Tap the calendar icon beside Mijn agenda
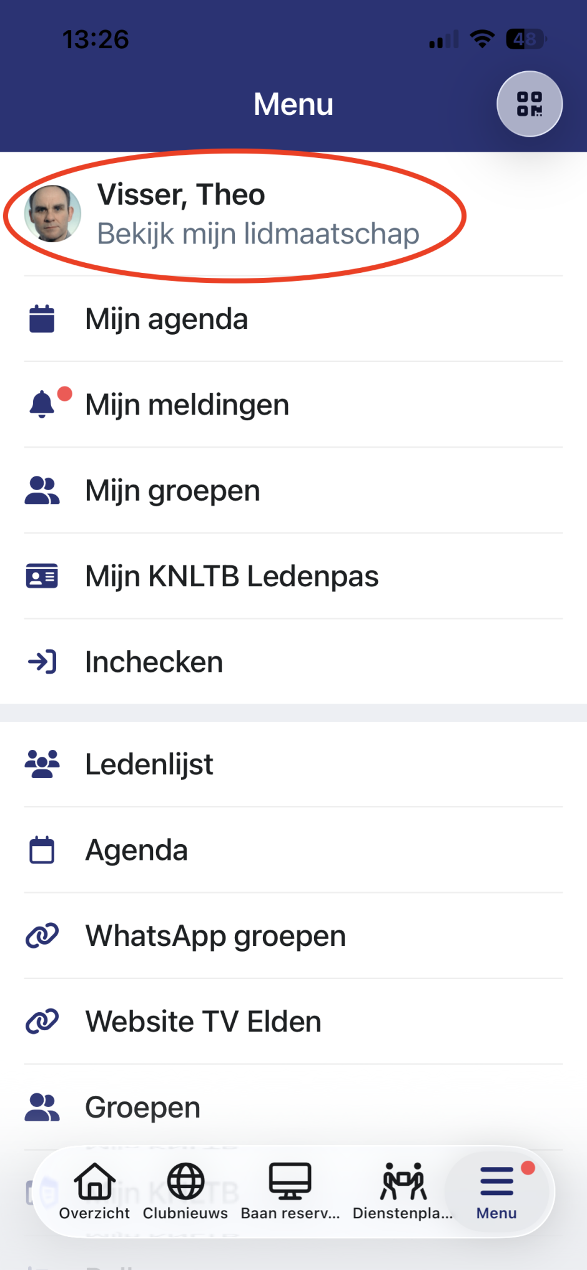 pyautogui.click(x=42, y=319)
